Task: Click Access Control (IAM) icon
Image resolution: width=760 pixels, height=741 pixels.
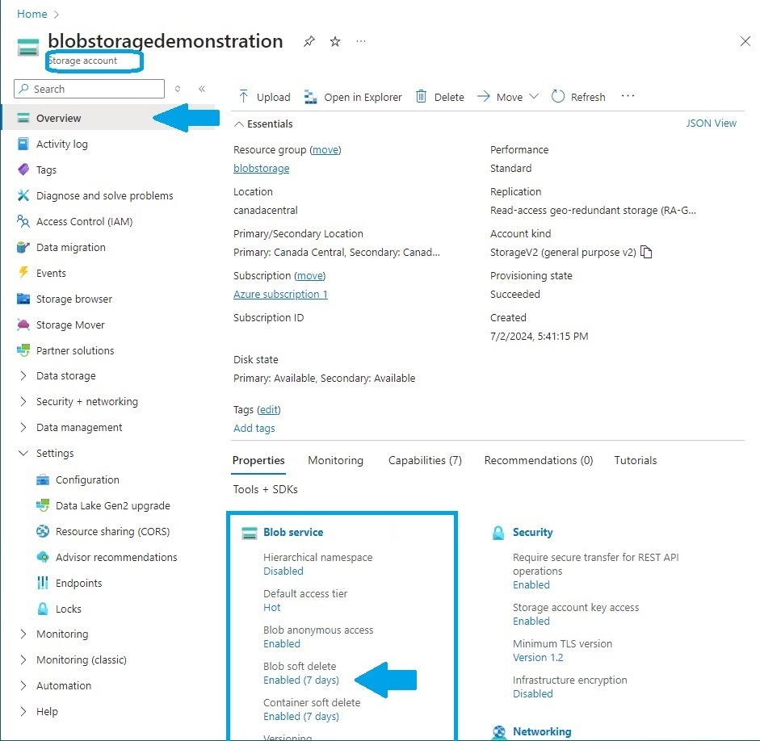Action: 23,221
